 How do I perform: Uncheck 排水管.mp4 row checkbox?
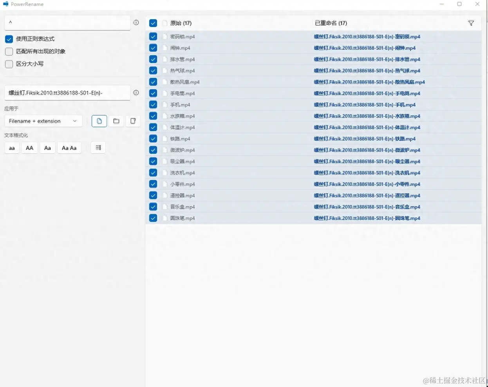(153, 59)
